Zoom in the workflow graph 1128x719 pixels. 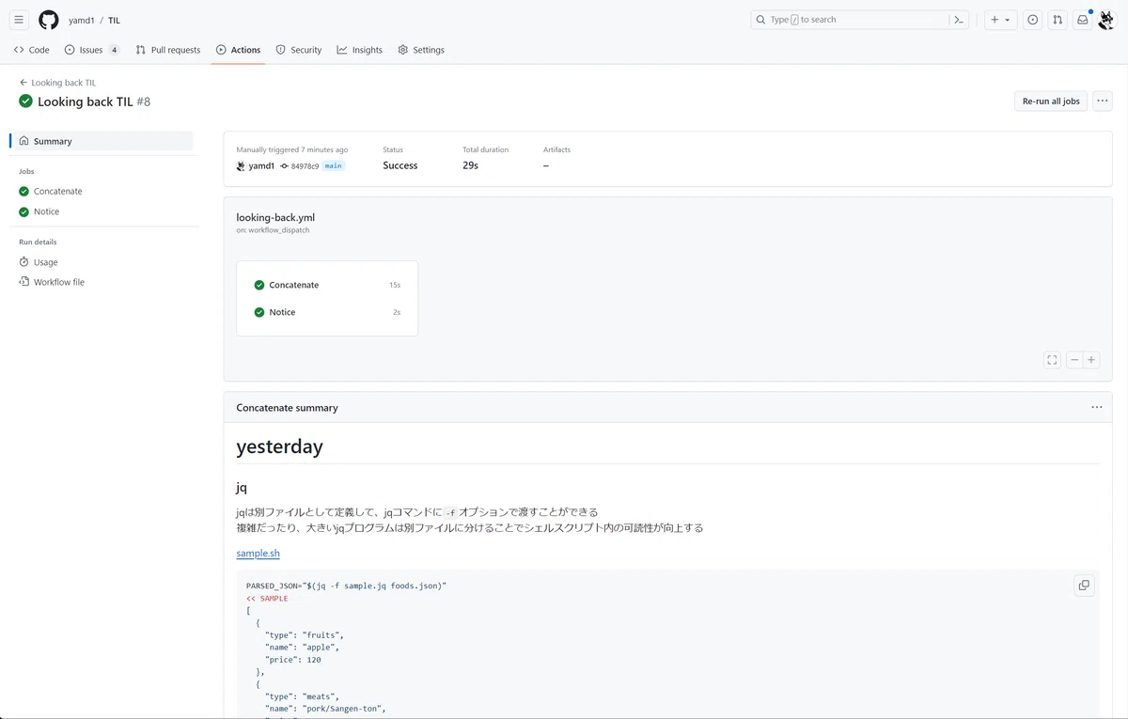(x=1091, y=360)
